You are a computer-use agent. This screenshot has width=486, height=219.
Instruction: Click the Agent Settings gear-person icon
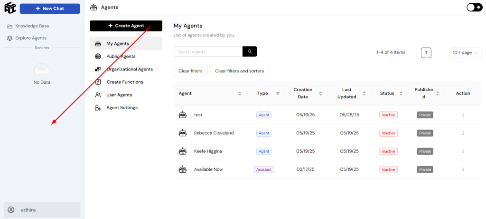[x=98, y=108]
